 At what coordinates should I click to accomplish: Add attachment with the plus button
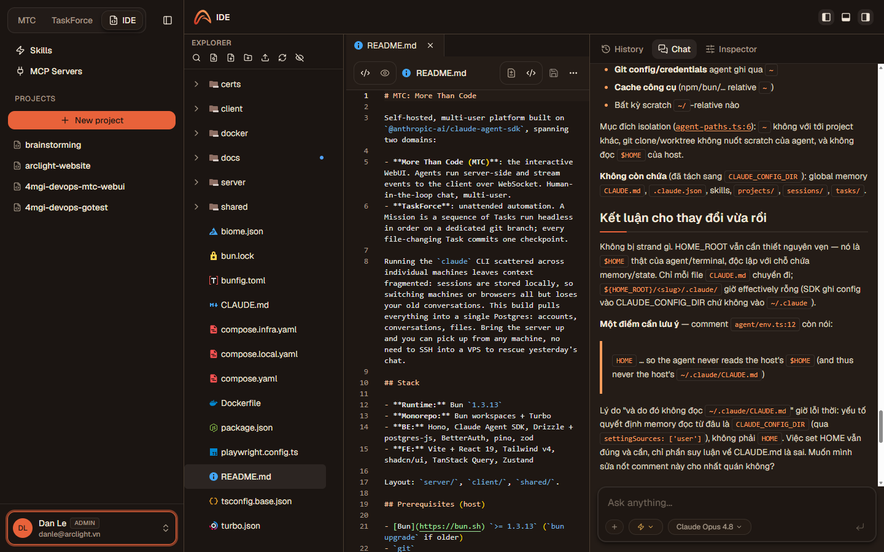(615, 527)
